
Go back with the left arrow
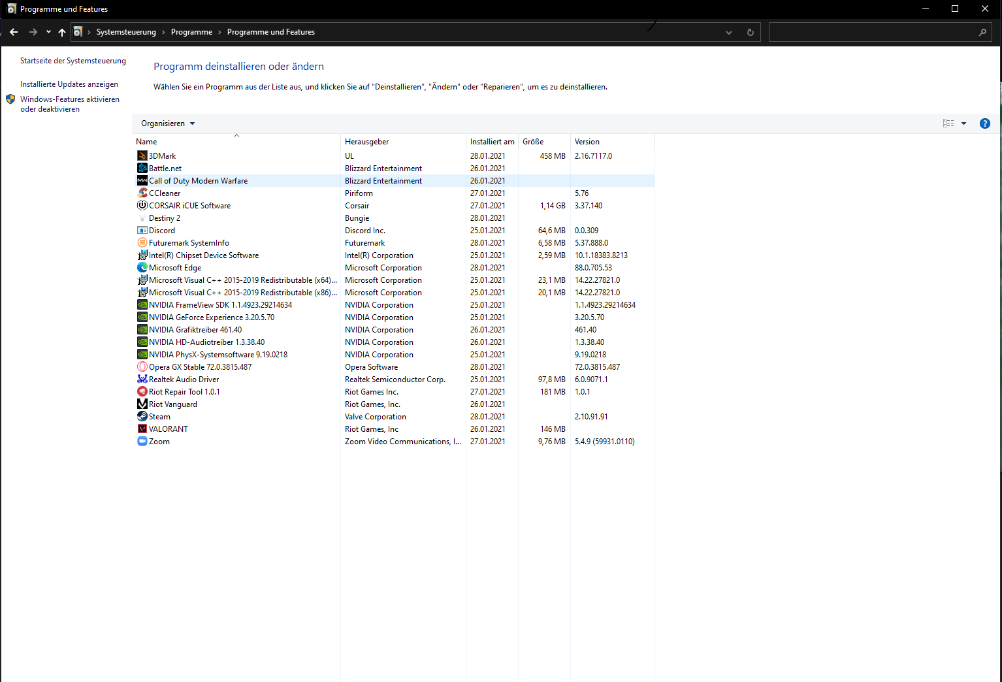[x=14, y=32]
